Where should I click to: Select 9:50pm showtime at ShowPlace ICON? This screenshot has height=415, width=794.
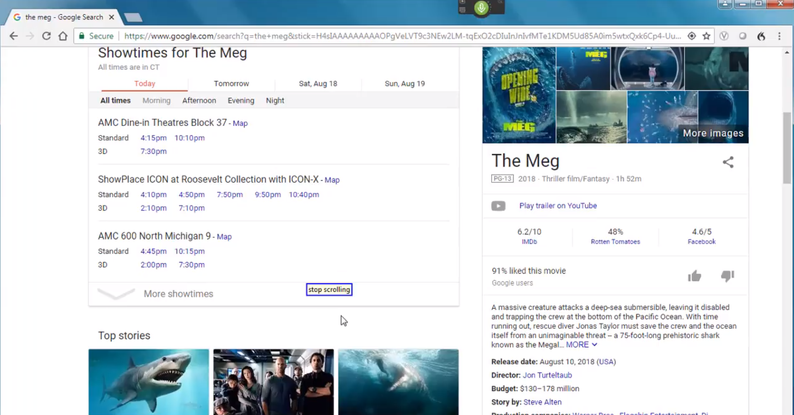pos(268,195)
